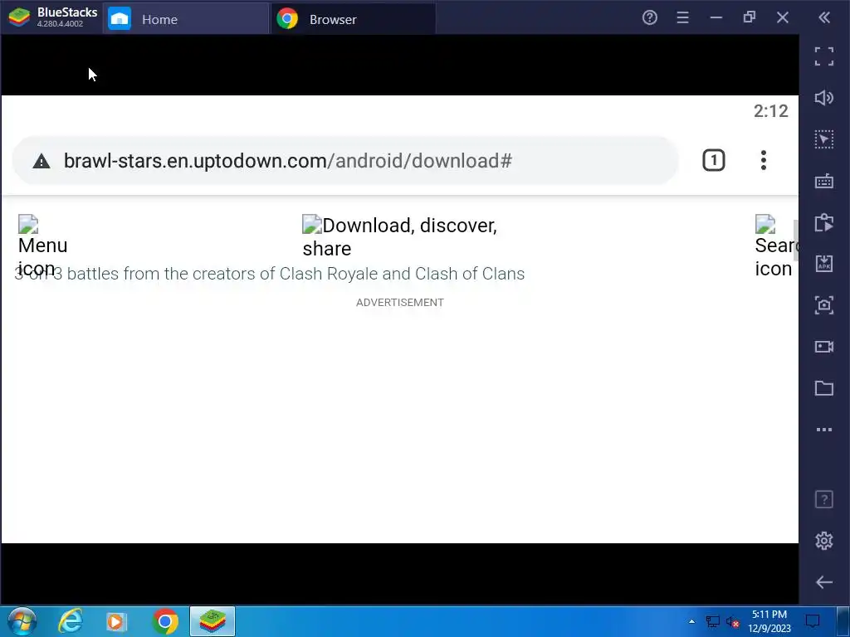Viewport: 850px width, 637px height.
Task: Click the ADVERTISEMENT label
Action: pyautogui.click(x=400, y=302)
